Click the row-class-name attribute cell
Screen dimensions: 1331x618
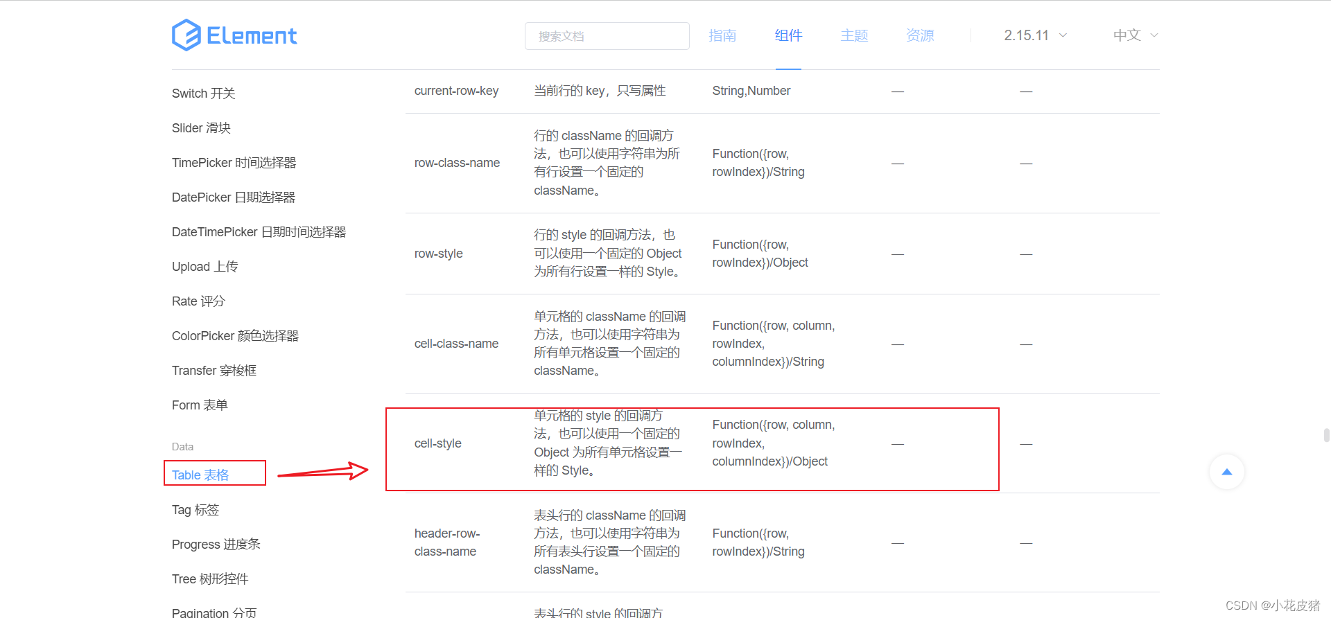coord(457,163)
